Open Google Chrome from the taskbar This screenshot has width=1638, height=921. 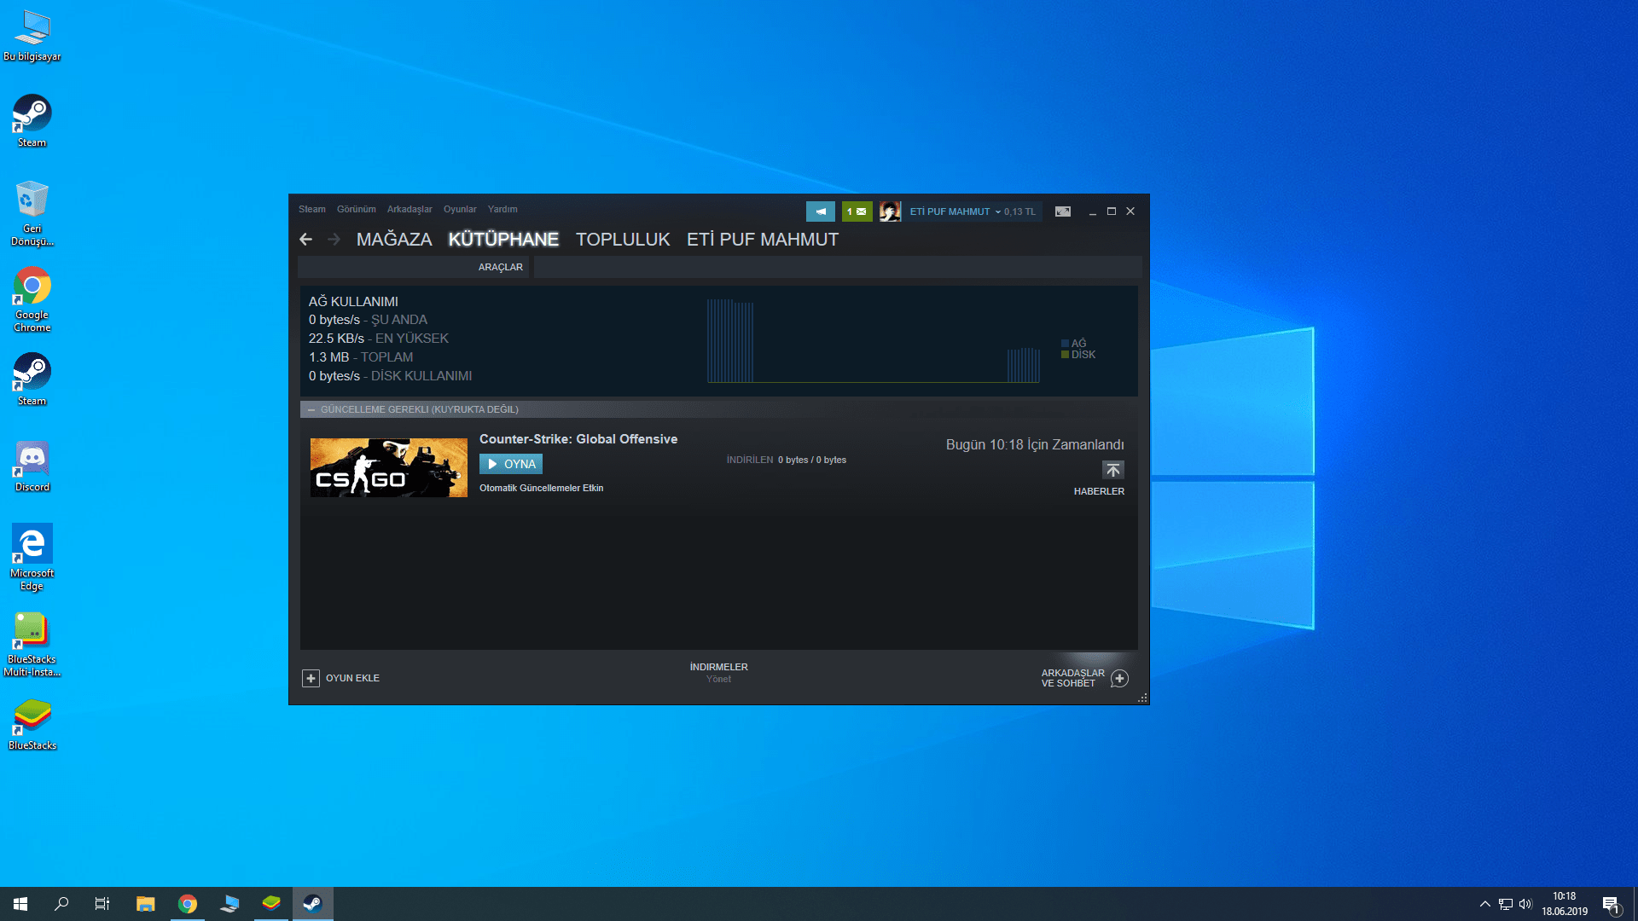tap(188, 904)
